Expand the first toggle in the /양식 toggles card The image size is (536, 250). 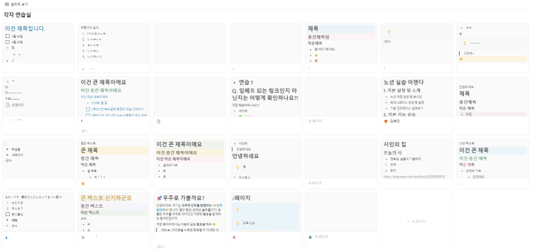tap(8, 150)
